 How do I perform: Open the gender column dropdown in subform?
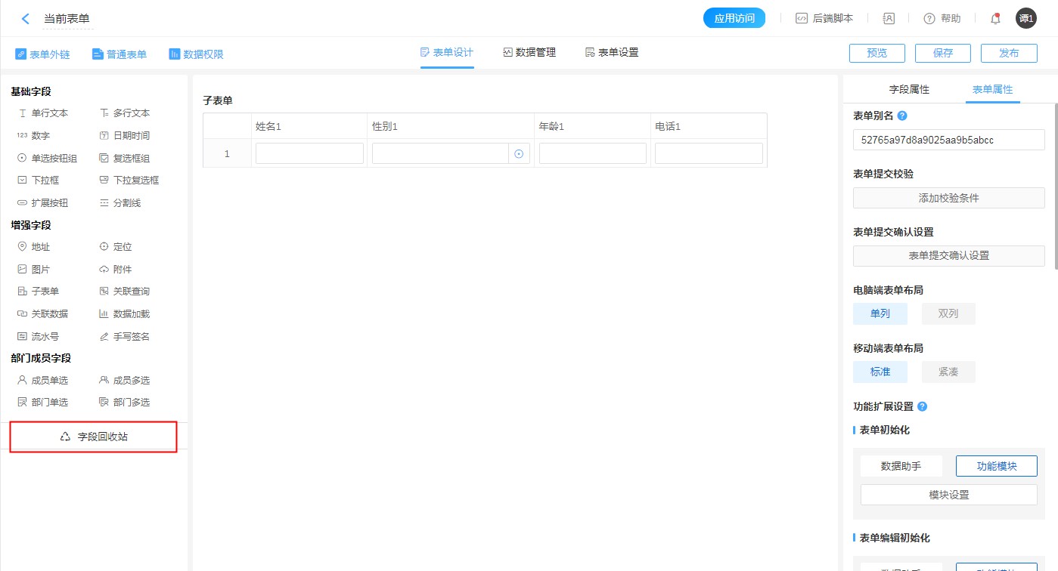[519, 154]
